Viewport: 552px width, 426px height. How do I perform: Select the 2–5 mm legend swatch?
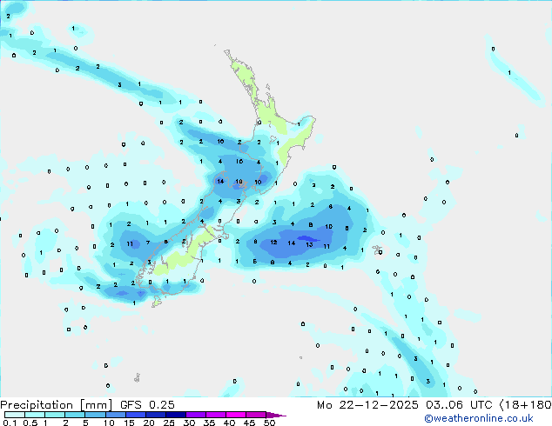(x=75, y=415)
